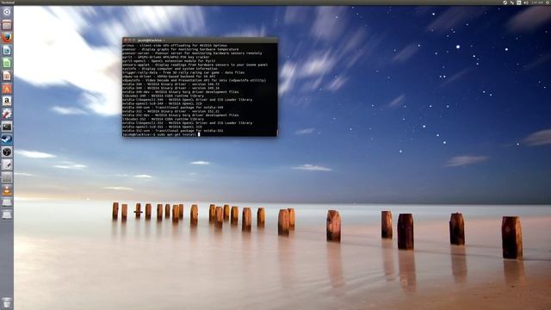Image resolution: width=551 pixels, height=310 pixels.
Task: Open the Files manager in launcher
Action: (x=7, y=25)
